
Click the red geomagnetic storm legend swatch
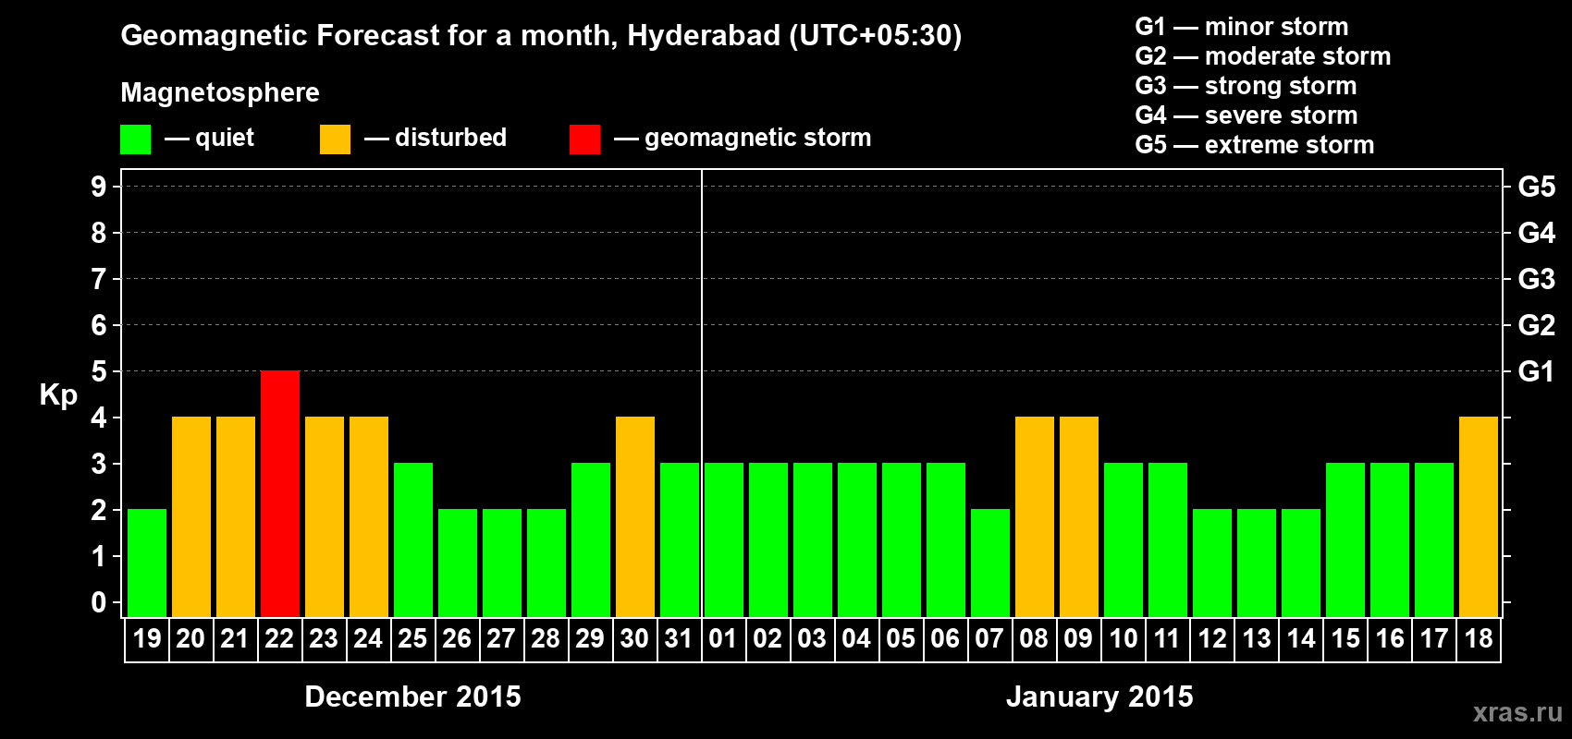pyautogui.click(x=584, y=139)
